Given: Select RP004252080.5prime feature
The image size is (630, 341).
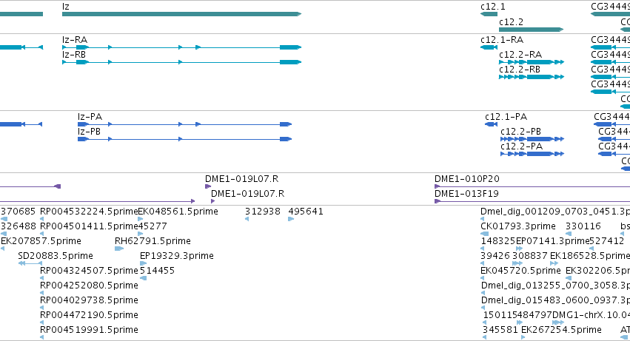Looking at the screenshot, I should [x=41, y=293].
